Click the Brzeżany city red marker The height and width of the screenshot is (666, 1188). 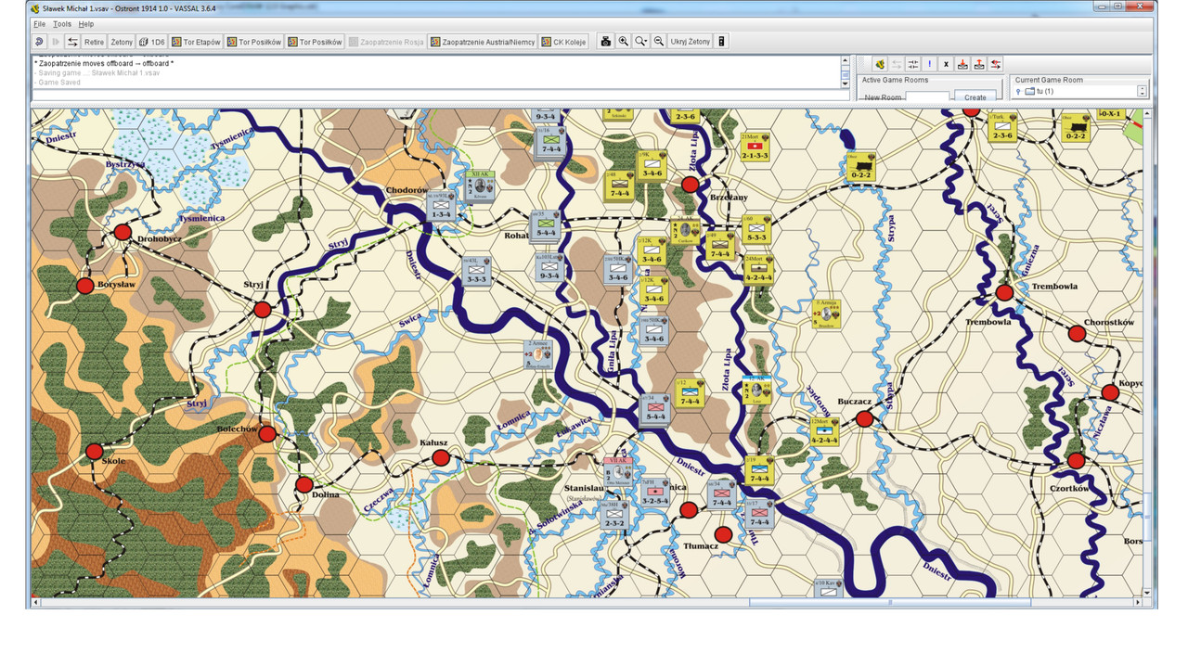pos(690,185)
